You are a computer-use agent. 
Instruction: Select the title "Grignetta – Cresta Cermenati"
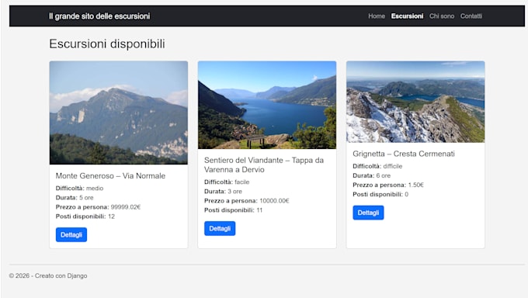404,154
